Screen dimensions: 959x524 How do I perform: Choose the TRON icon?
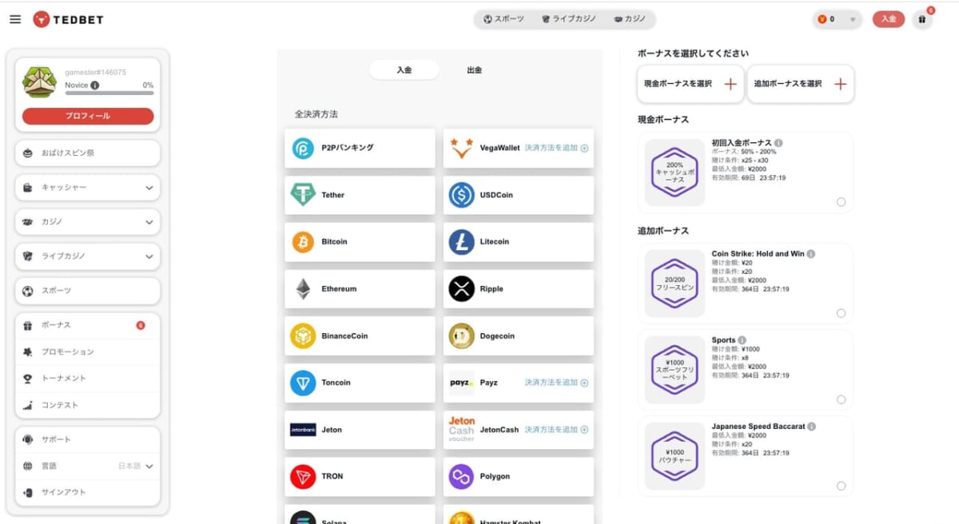303,477
